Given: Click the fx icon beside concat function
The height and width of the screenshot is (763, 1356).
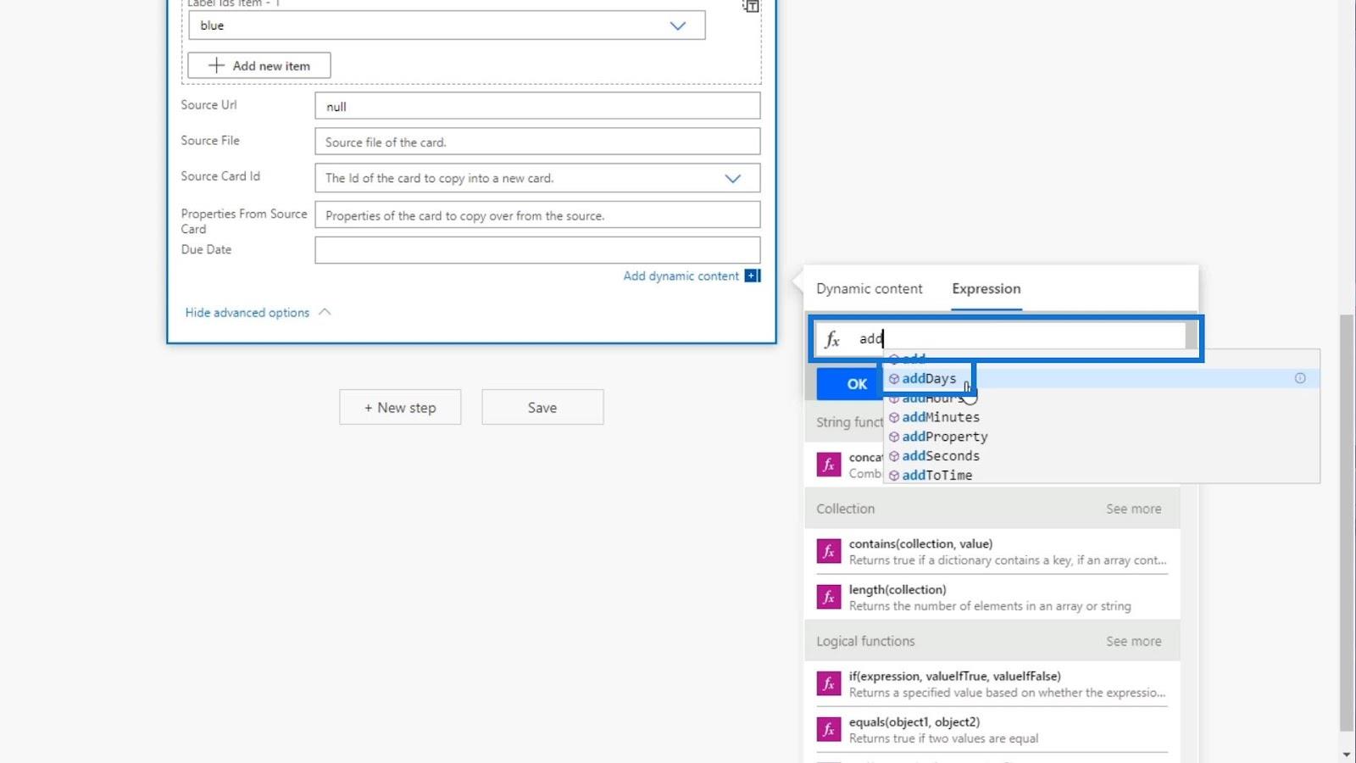Looking at the screenshot, I should pos(829,465).
